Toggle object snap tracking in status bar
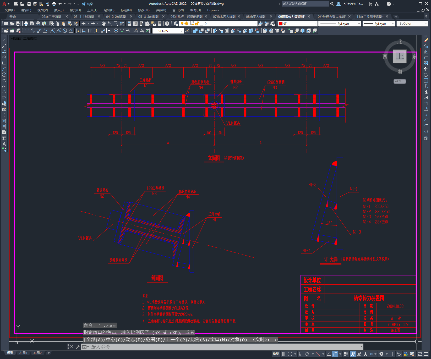The image size is (431, 359). 329,354
